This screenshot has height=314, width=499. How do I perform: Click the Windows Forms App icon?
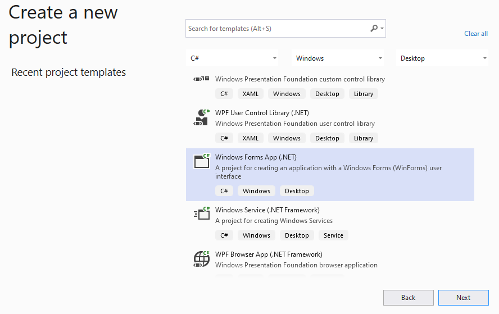click(x=202, y=161)
